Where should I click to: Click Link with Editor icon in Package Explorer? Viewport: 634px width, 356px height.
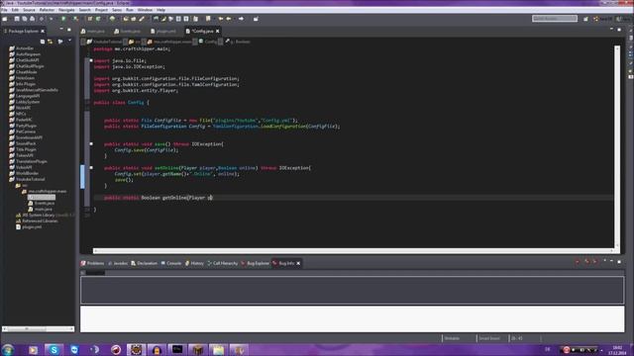51,42
